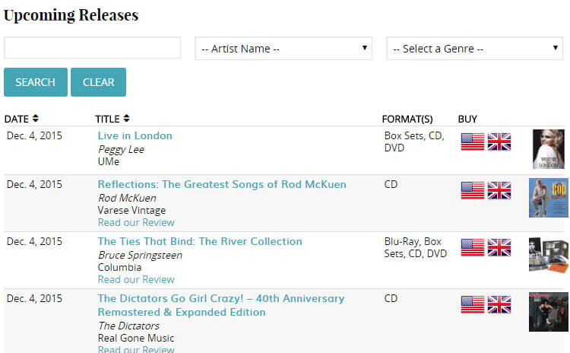Image resolution: width=570 pixels, height=353 pixels.
Task: View the Peggy Lee album cover thumbnail
Action: coord(549,149)
